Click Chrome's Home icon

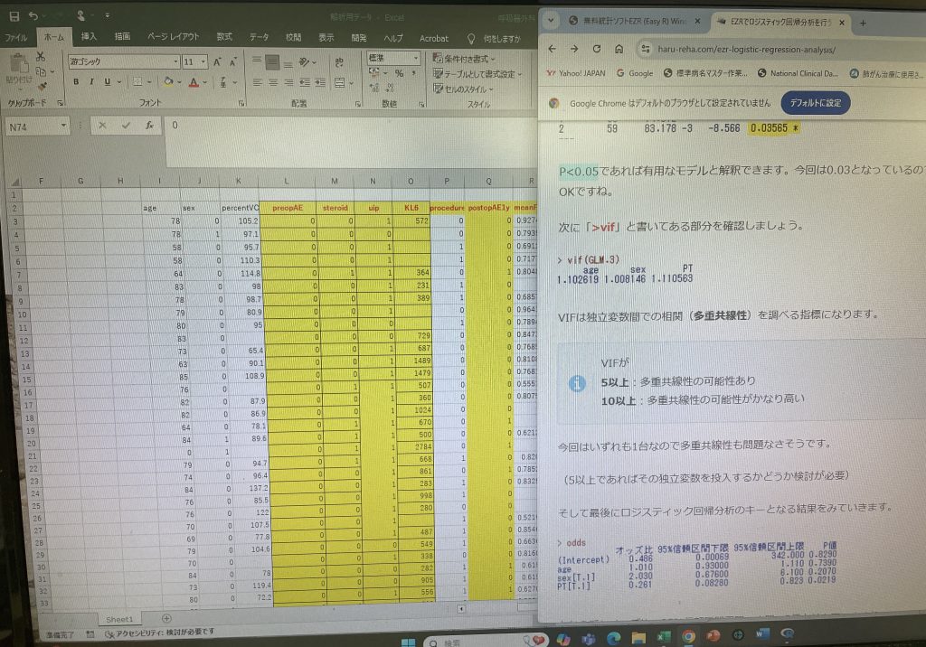coord(620,48)
